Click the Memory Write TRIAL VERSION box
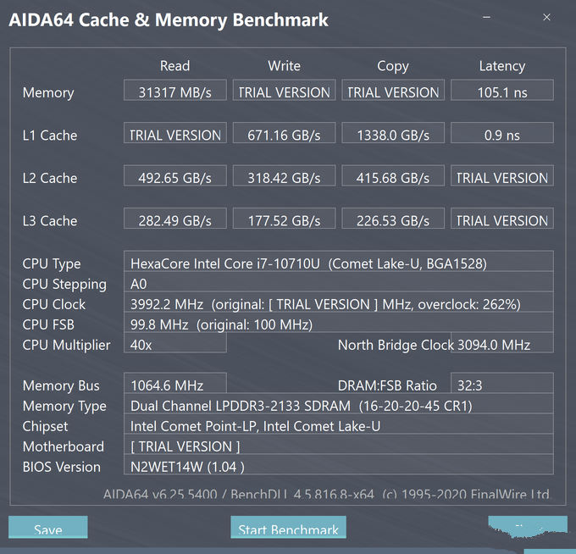 [x=284, y=90]
